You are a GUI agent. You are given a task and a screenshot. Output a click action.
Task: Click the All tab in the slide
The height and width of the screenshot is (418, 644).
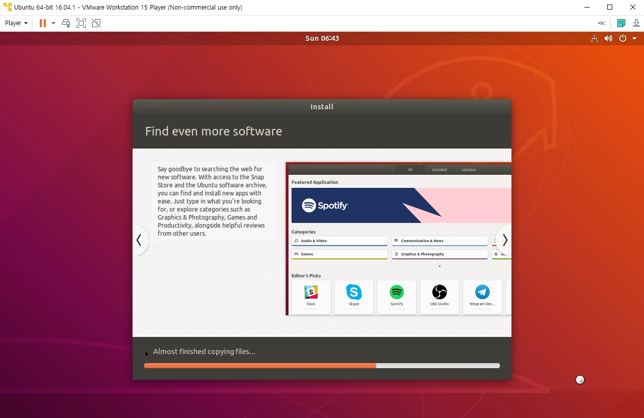tap(410, 170)
